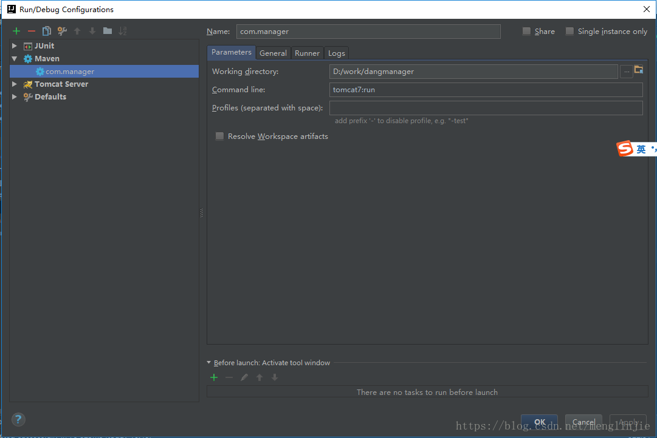This screenshot has height=438, width=657.
Task: Close the Run/Debug Configurations dialog
Action: (647, 9)
